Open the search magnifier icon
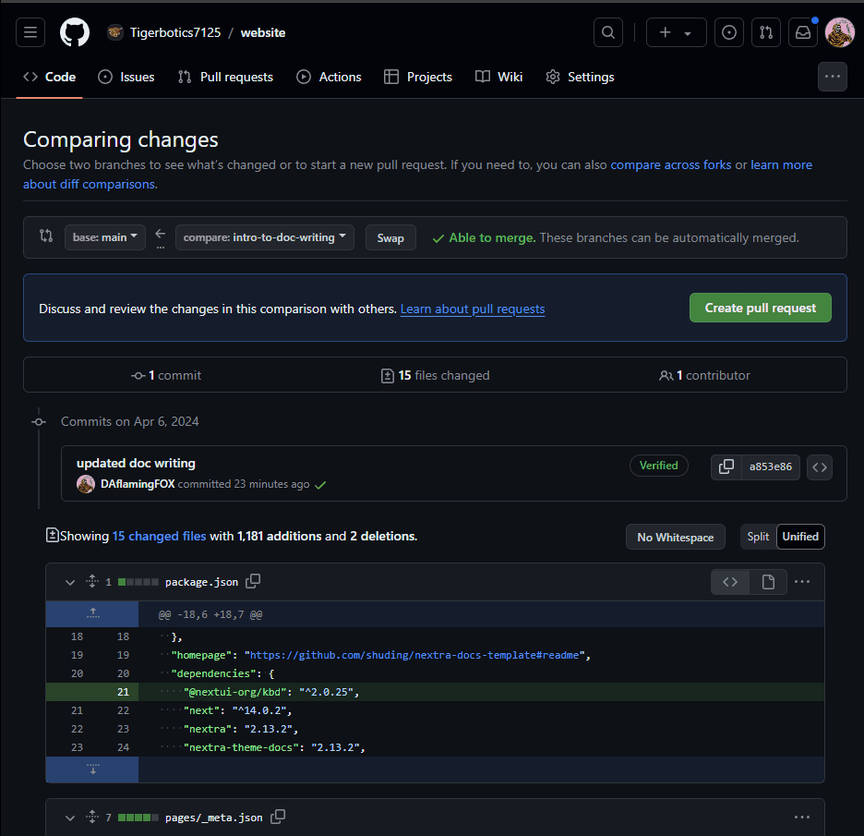The image size is (864, 836). (607, 32)
